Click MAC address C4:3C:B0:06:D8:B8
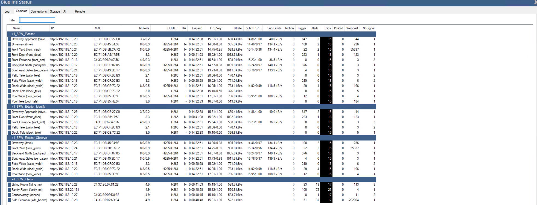Viewport: 537px width, 205px height. [x=106, y=195]
